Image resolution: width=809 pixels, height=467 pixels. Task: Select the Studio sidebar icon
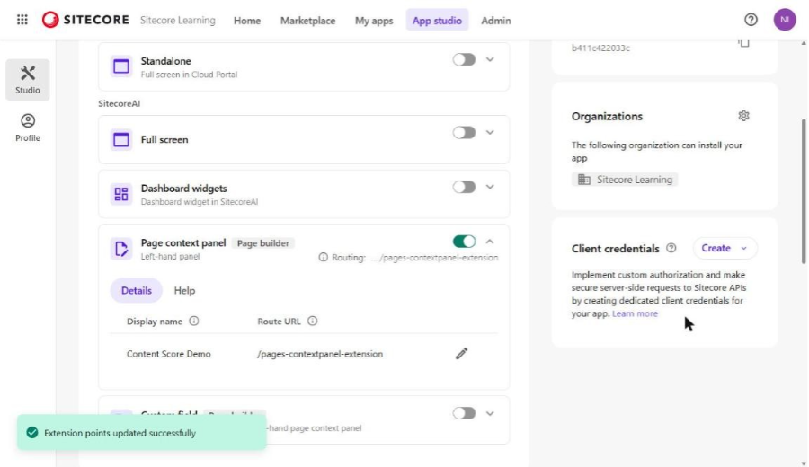click(28, 79)
